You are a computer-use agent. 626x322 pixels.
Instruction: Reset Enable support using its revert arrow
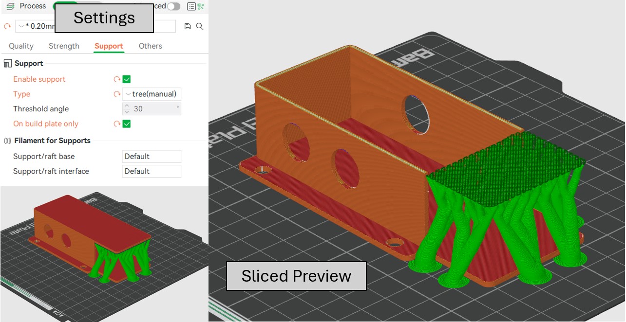[117, 79]
